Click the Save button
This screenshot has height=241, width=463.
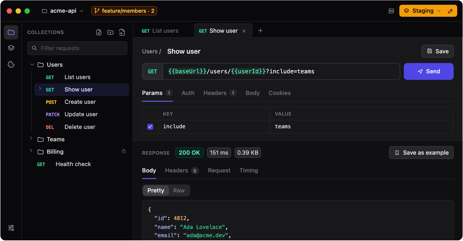pyautogui.click(x=438, y=51)
